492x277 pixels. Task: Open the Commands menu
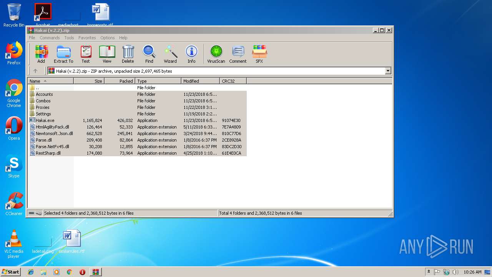(x=50, y=38)
